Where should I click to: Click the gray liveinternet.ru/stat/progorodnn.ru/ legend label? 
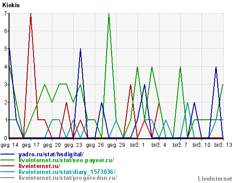[x=68, y=178]
